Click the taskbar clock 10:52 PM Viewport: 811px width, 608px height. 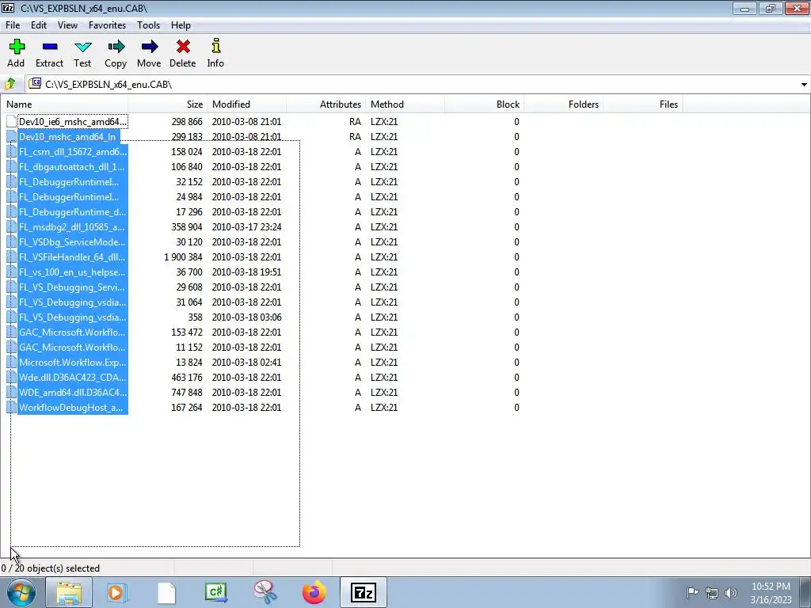771,587
